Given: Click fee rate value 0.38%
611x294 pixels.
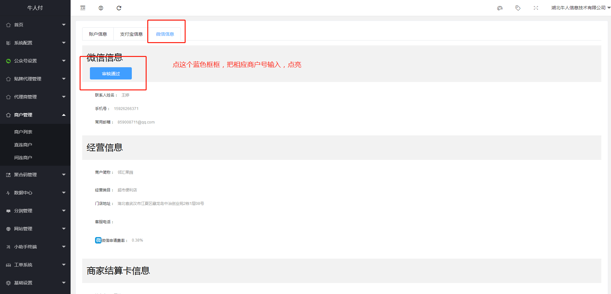Looking at the screenshot, I should [x=137, y=240].
